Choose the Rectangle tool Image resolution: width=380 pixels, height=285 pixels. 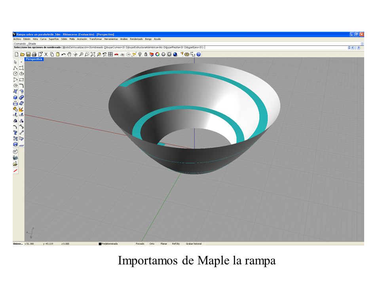coord(21,80)
